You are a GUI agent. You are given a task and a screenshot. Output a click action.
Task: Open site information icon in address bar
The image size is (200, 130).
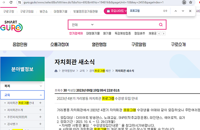20,2
